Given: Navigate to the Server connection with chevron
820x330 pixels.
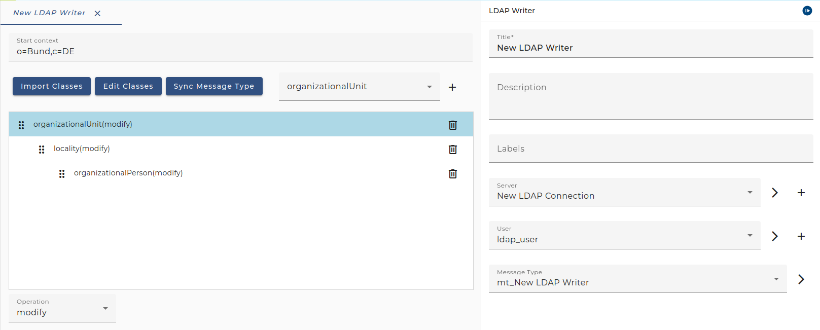Looking at the screenshot, I should point(775,193).
